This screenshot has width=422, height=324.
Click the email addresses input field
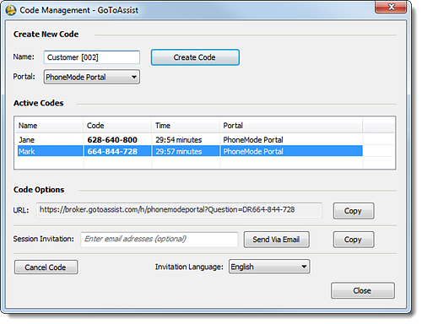pos(160,240)
